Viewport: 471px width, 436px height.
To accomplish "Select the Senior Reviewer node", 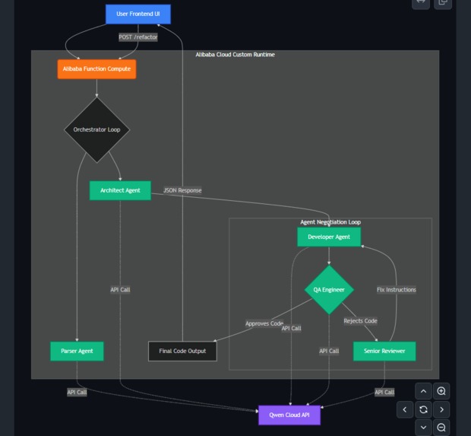I will pyautogui.click(x=384, y=351).
